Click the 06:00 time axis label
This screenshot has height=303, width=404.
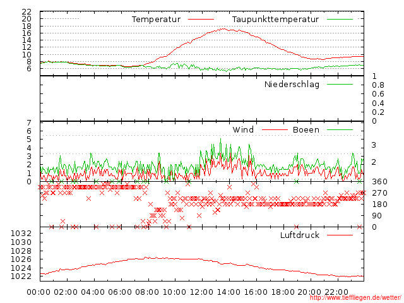120,292
